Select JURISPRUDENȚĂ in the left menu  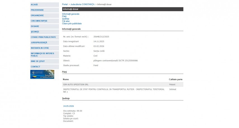click(x=39, y=43)
